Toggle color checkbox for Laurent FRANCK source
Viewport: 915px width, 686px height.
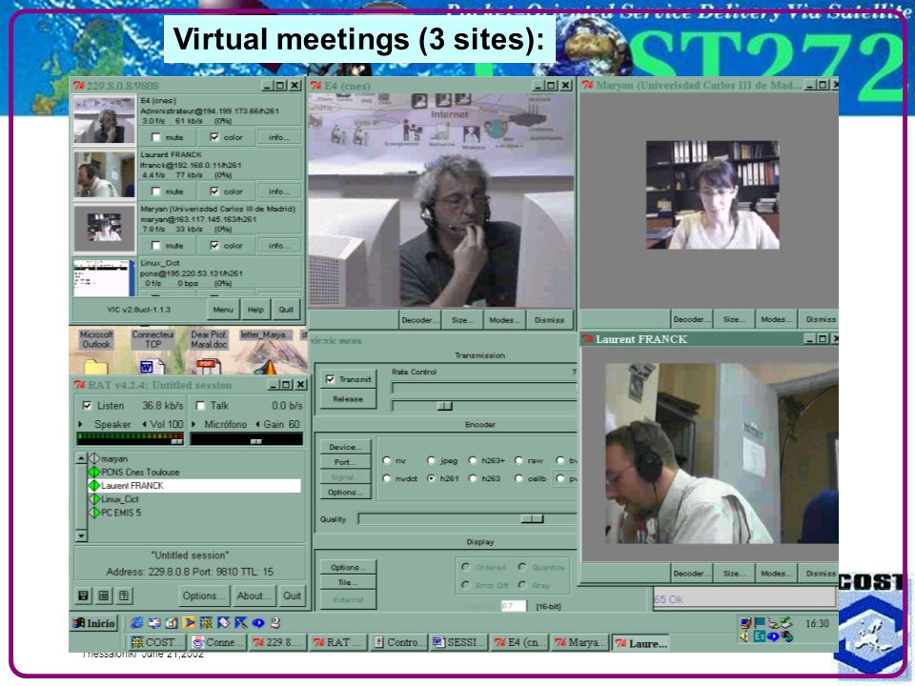[x=214, y=192]
